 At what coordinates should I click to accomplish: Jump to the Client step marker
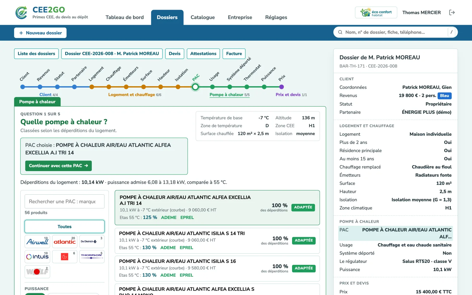click(x=23, y=87)
